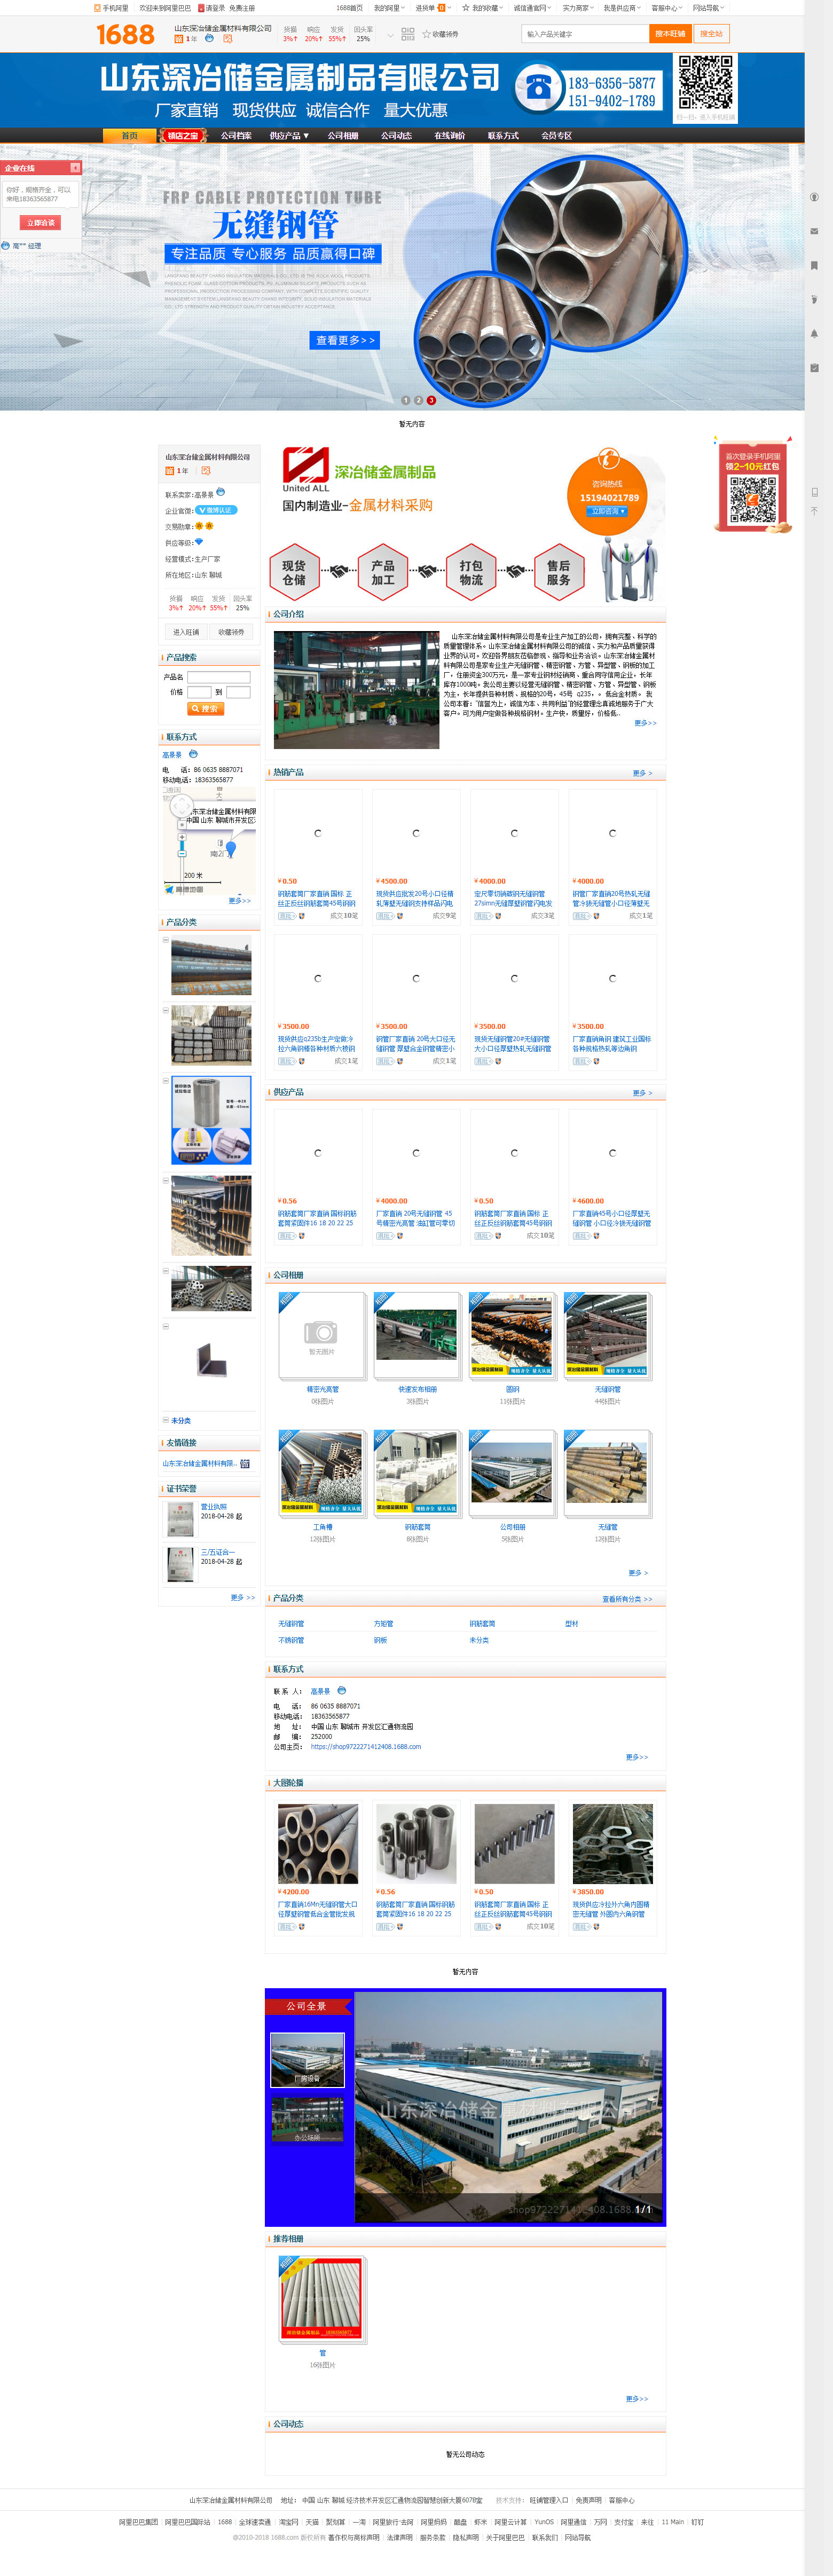Click the blue diamond 供应等级 icon
Screen dimensions: 833x2576
(198, 542)
